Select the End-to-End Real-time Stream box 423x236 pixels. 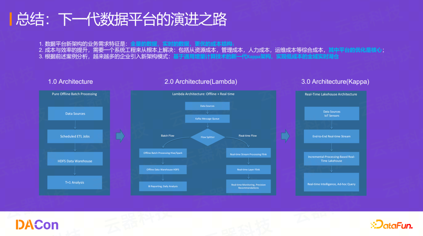[331, 136]
